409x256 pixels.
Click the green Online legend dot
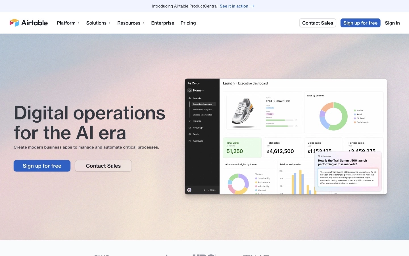355,110
